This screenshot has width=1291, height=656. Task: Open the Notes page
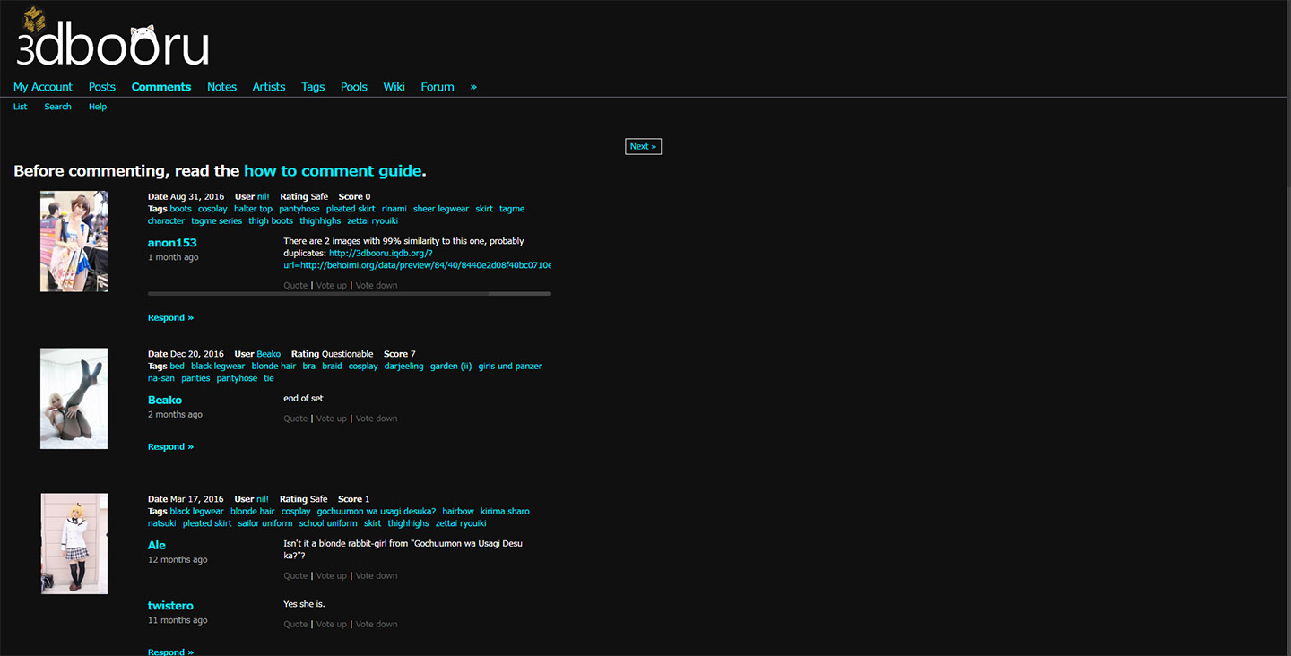tap(221, 87)
